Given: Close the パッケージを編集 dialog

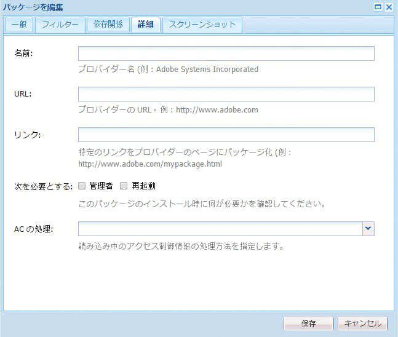Looking at the screenshot, I should point(389,7).
